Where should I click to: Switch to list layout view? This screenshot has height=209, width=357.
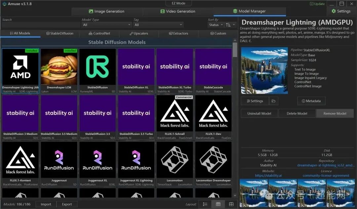click(205, 204)
